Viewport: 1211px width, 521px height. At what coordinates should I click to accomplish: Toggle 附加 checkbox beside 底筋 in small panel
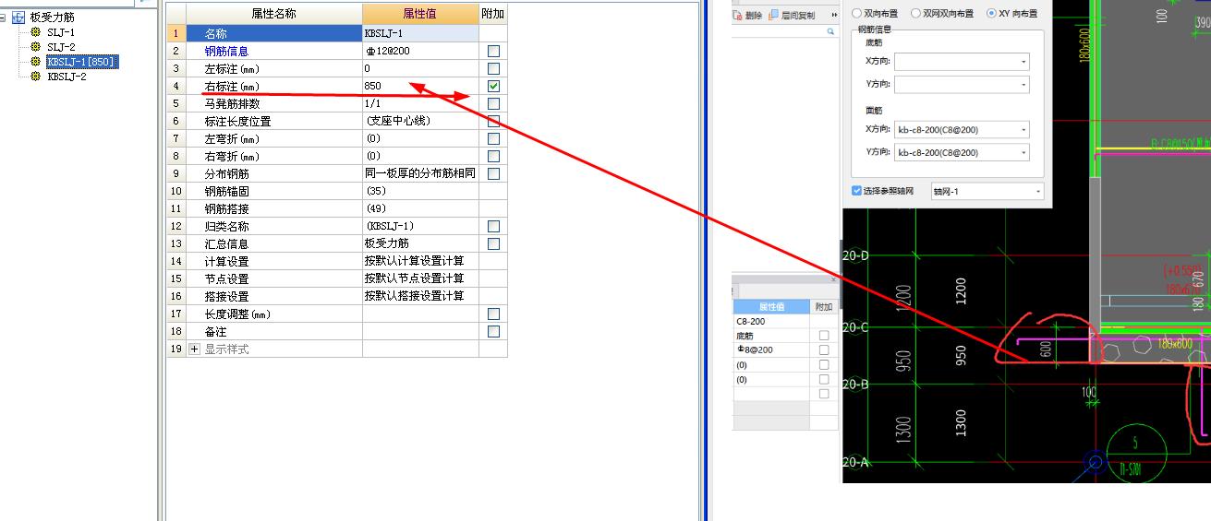click(824, 336)
